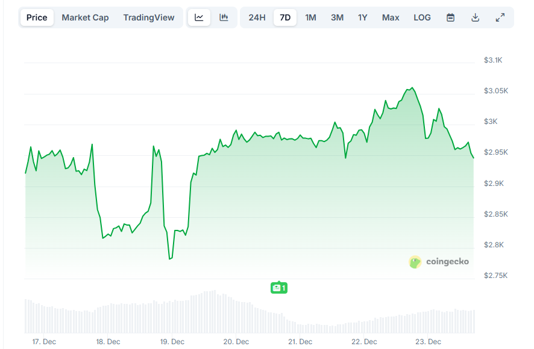534x349 pixels.
Task: Enable the LOG scale option
Action: 422,17
